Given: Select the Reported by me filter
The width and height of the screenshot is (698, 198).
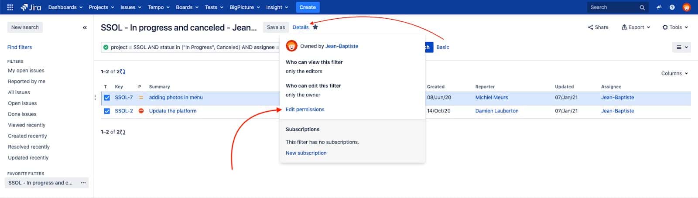Looking at the screenshot, I should 27,82.
